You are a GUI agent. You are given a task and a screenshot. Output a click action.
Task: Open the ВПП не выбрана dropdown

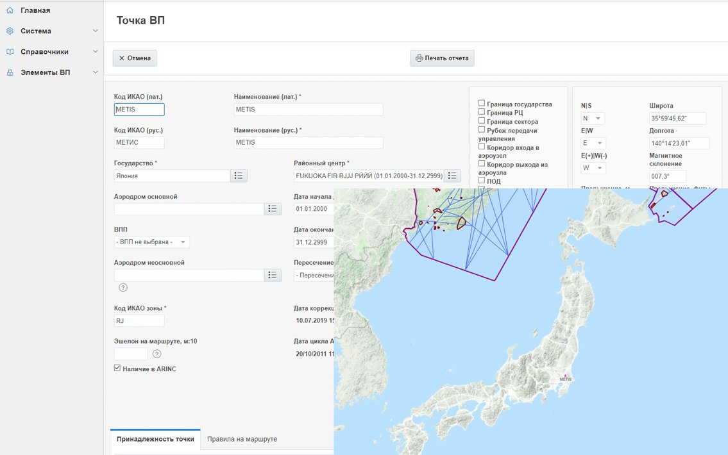152,242
